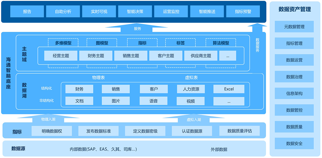Click the 报告 box
This screenshot has width=322, height=158.
(x=27, y=11)
